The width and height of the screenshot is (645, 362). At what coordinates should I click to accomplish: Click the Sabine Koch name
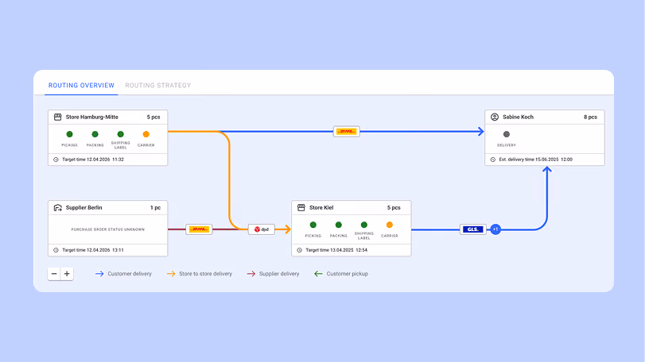coord(518,117)
